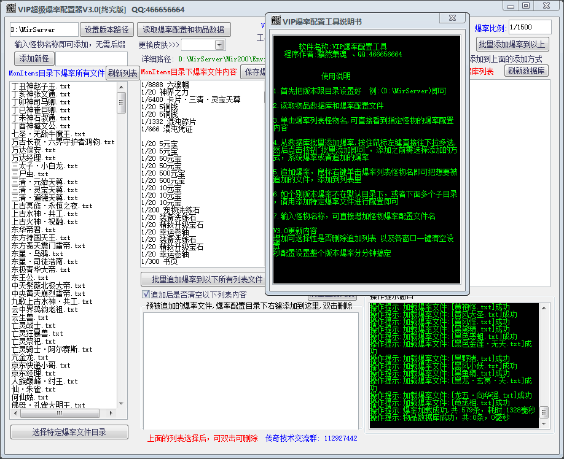Image resolution: width=564 pixels, height=459 pixels.
Task: Click file list scroll down arrow
Action: click(121, 404)
